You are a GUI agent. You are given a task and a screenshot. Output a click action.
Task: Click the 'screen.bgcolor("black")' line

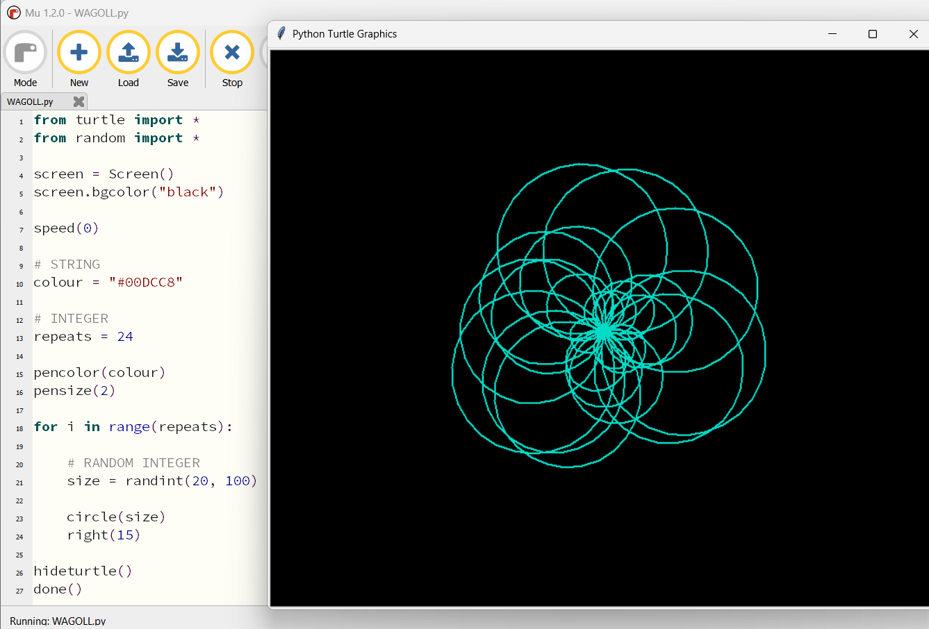click(x=129, y=192)
